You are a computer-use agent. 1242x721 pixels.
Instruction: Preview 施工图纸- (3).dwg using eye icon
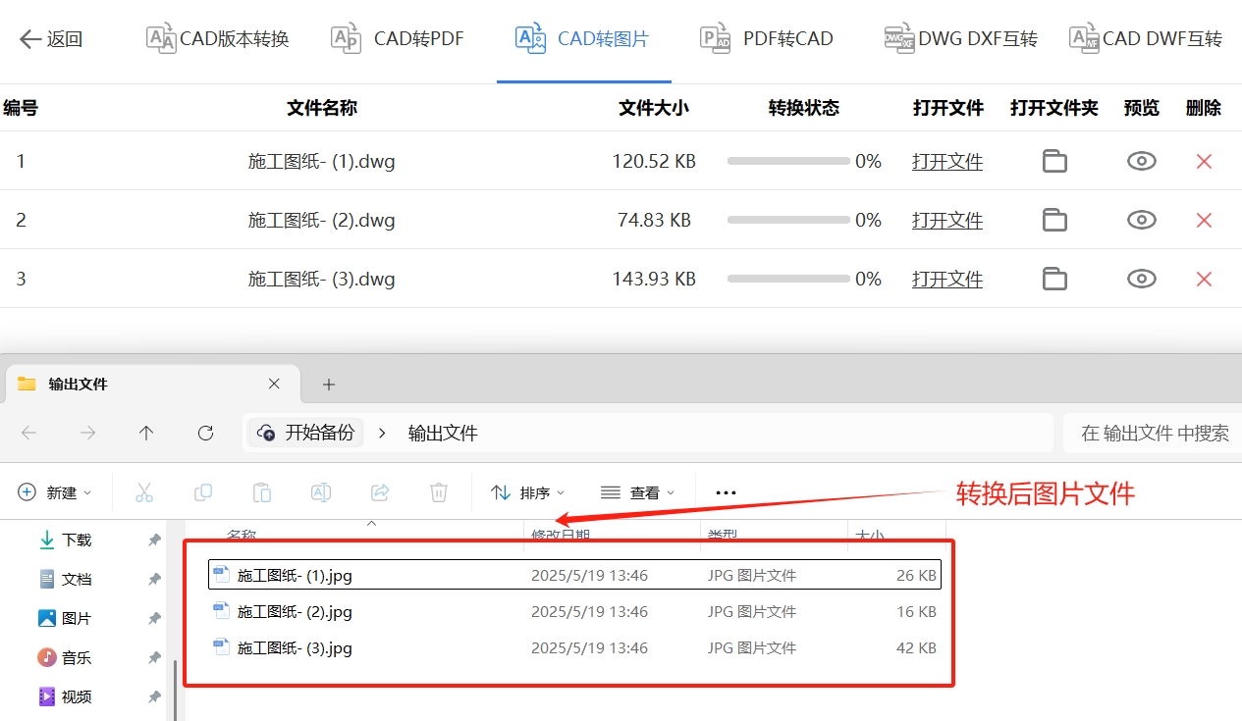tap(1141, 280)
